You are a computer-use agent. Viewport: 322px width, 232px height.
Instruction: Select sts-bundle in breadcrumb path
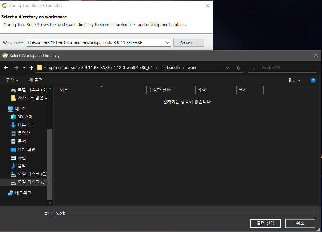click(x=170, y=68)
